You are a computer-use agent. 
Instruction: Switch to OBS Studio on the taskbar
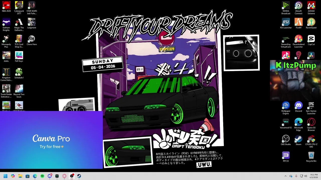tap(72, 176)
